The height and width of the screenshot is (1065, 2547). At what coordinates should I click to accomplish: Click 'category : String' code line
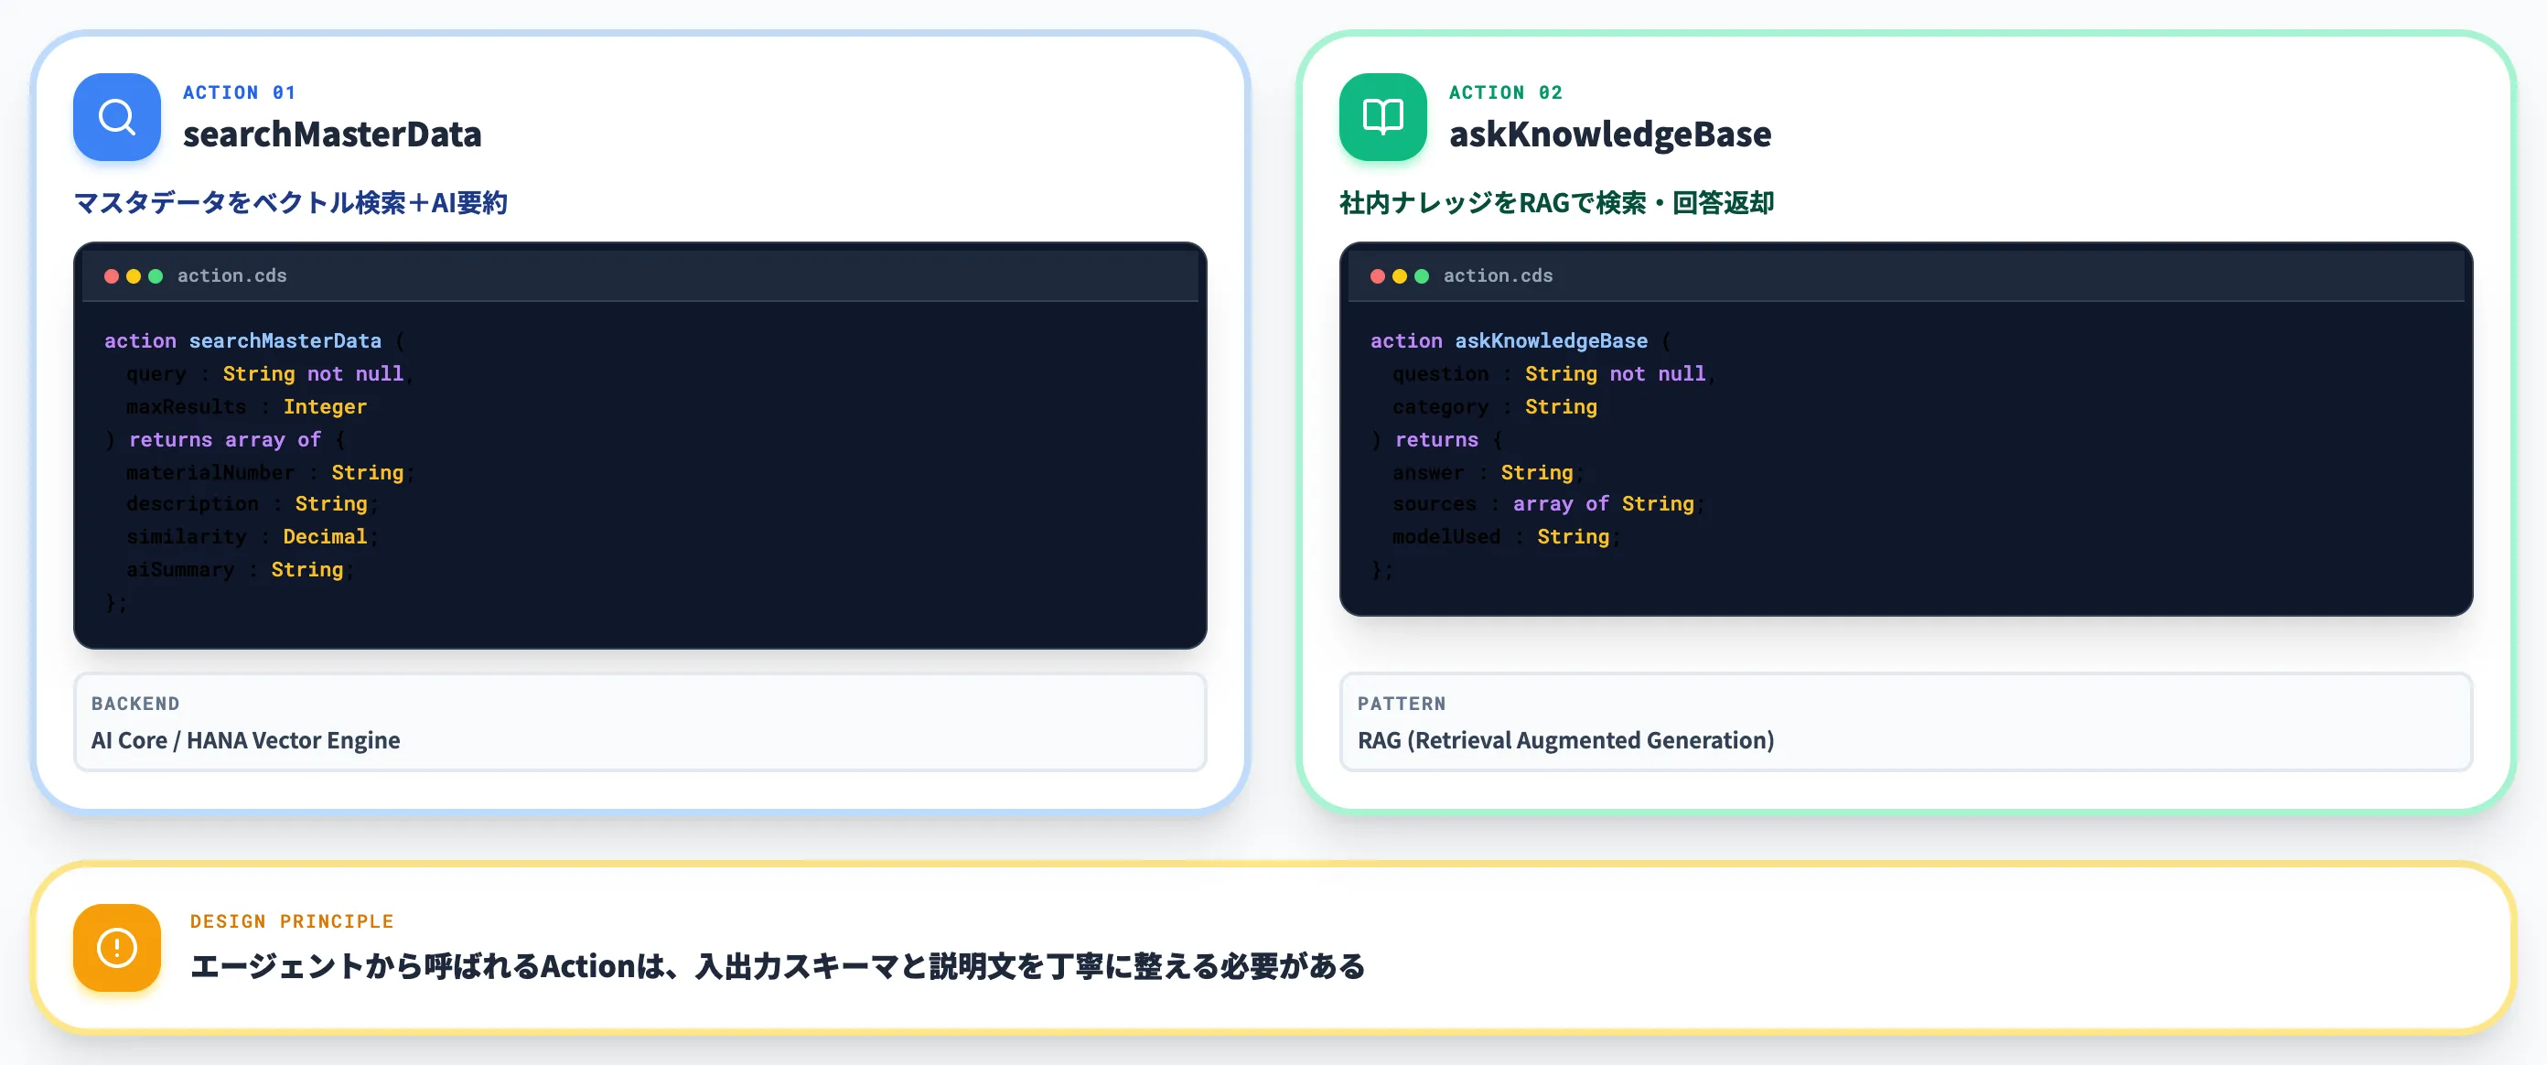tap(1494, 406)
